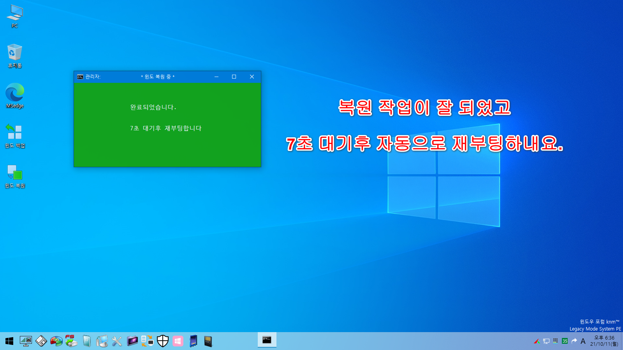Toggle the A input language indicator

pyautogui.click(x=583, y=341)
